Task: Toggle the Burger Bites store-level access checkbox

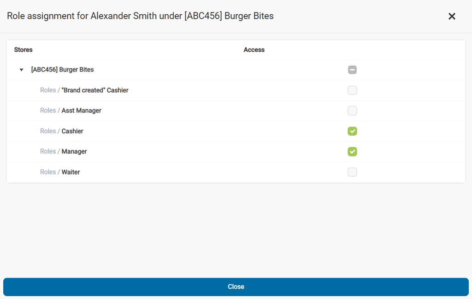Action: [352, 70]
